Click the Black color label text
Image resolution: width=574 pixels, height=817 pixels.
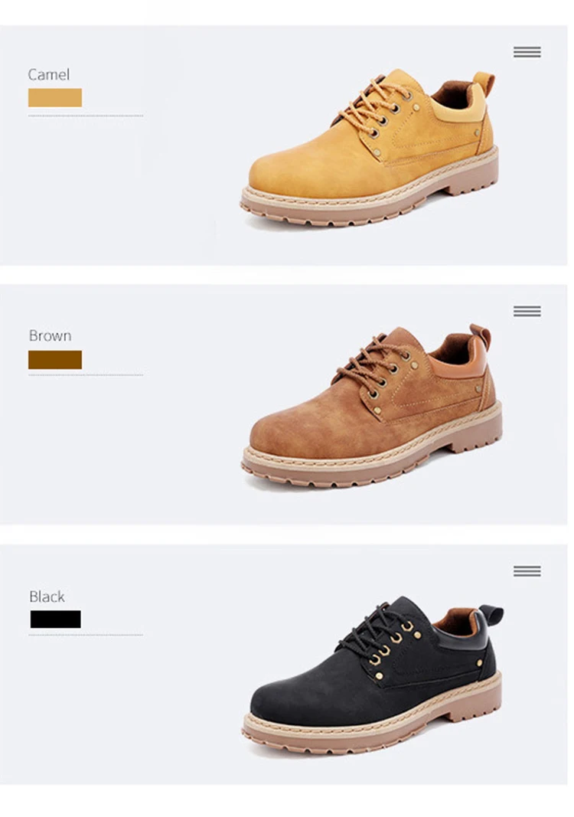tap(47, 596)
